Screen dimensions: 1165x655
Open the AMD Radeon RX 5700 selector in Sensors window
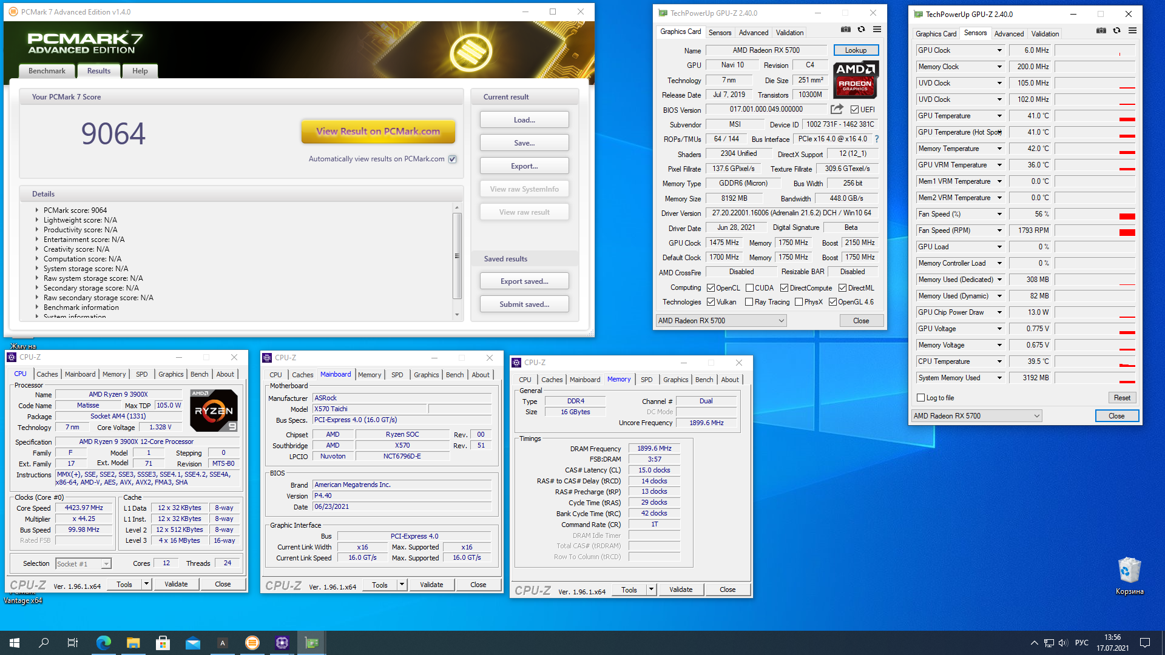coord(976,416)
